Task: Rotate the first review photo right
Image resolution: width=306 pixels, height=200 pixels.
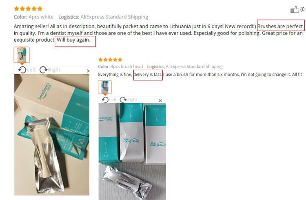Action: [x=43, y=70]
